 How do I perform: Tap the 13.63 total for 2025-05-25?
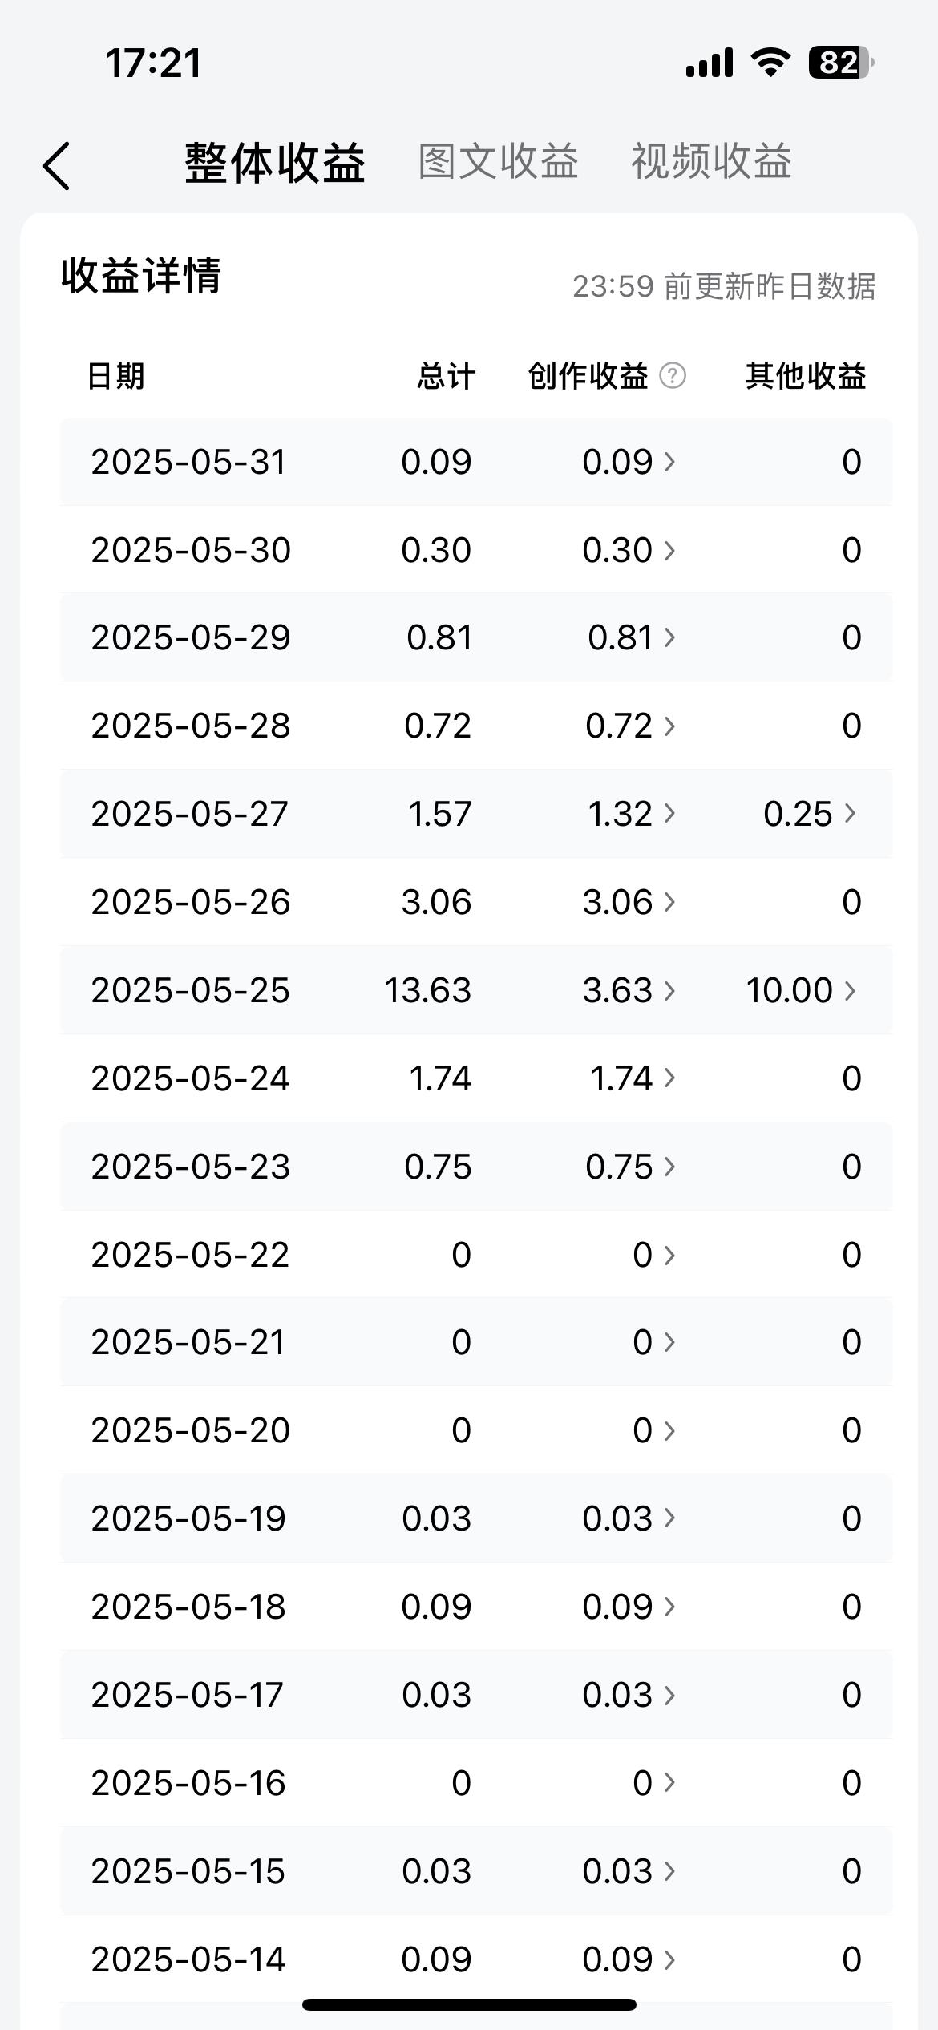(428, 990)
